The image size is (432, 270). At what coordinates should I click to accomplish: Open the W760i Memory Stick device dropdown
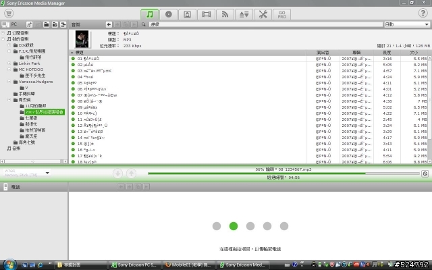click(x=26, y=173)
